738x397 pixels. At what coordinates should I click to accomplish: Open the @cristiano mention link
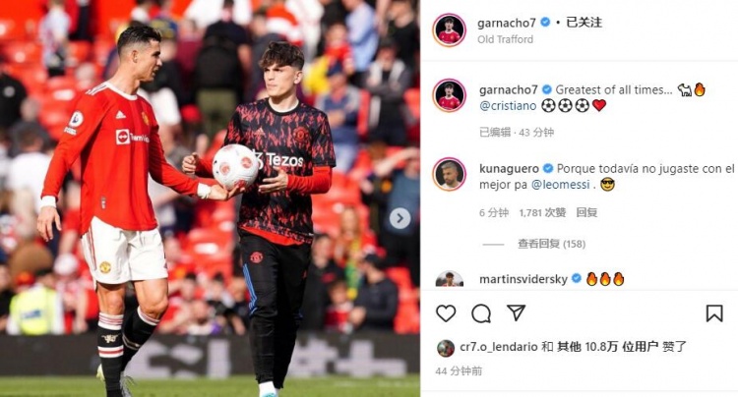pos(508,106)
